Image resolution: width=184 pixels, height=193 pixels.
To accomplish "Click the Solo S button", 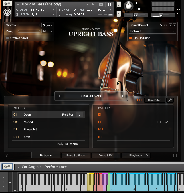I will point(119,5).
